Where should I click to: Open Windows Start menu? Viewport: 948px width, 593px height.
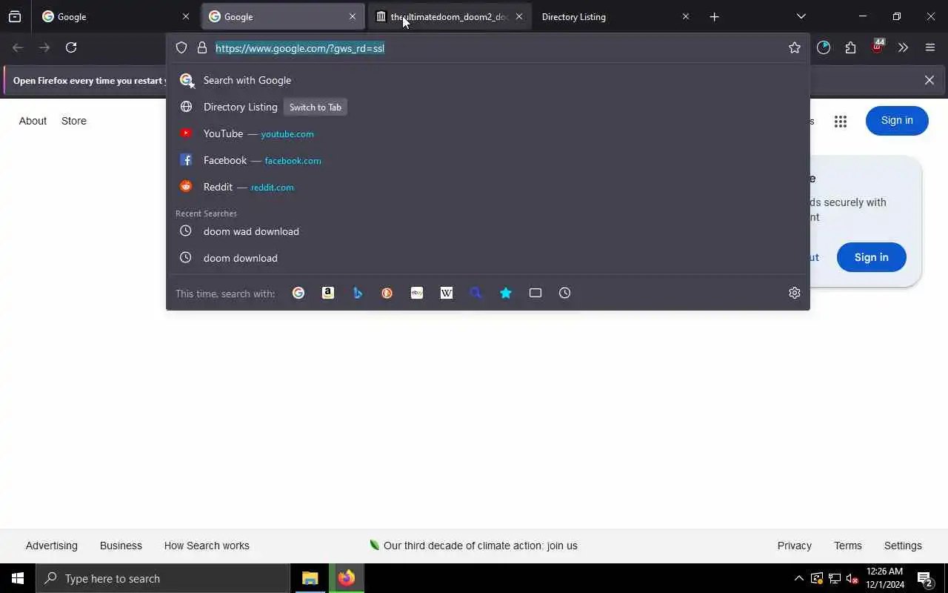tap(18, 578)
